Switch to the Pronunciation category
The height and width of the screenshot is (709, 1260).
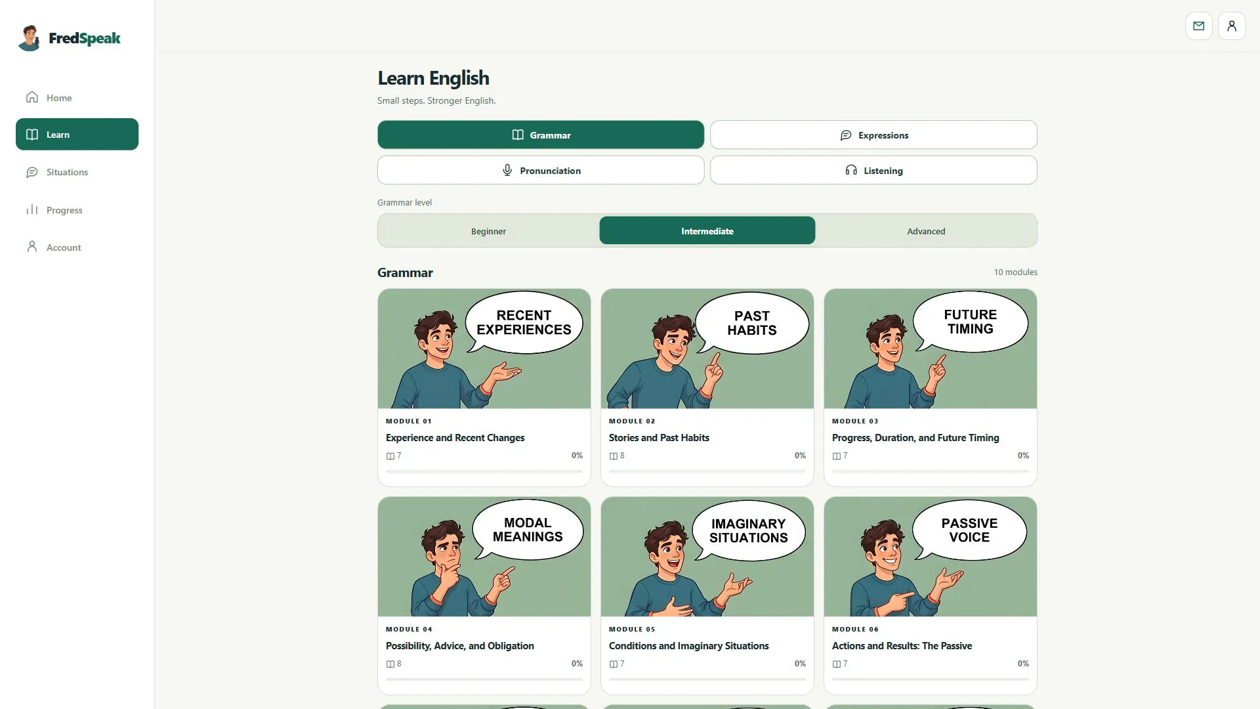point(541,170)
